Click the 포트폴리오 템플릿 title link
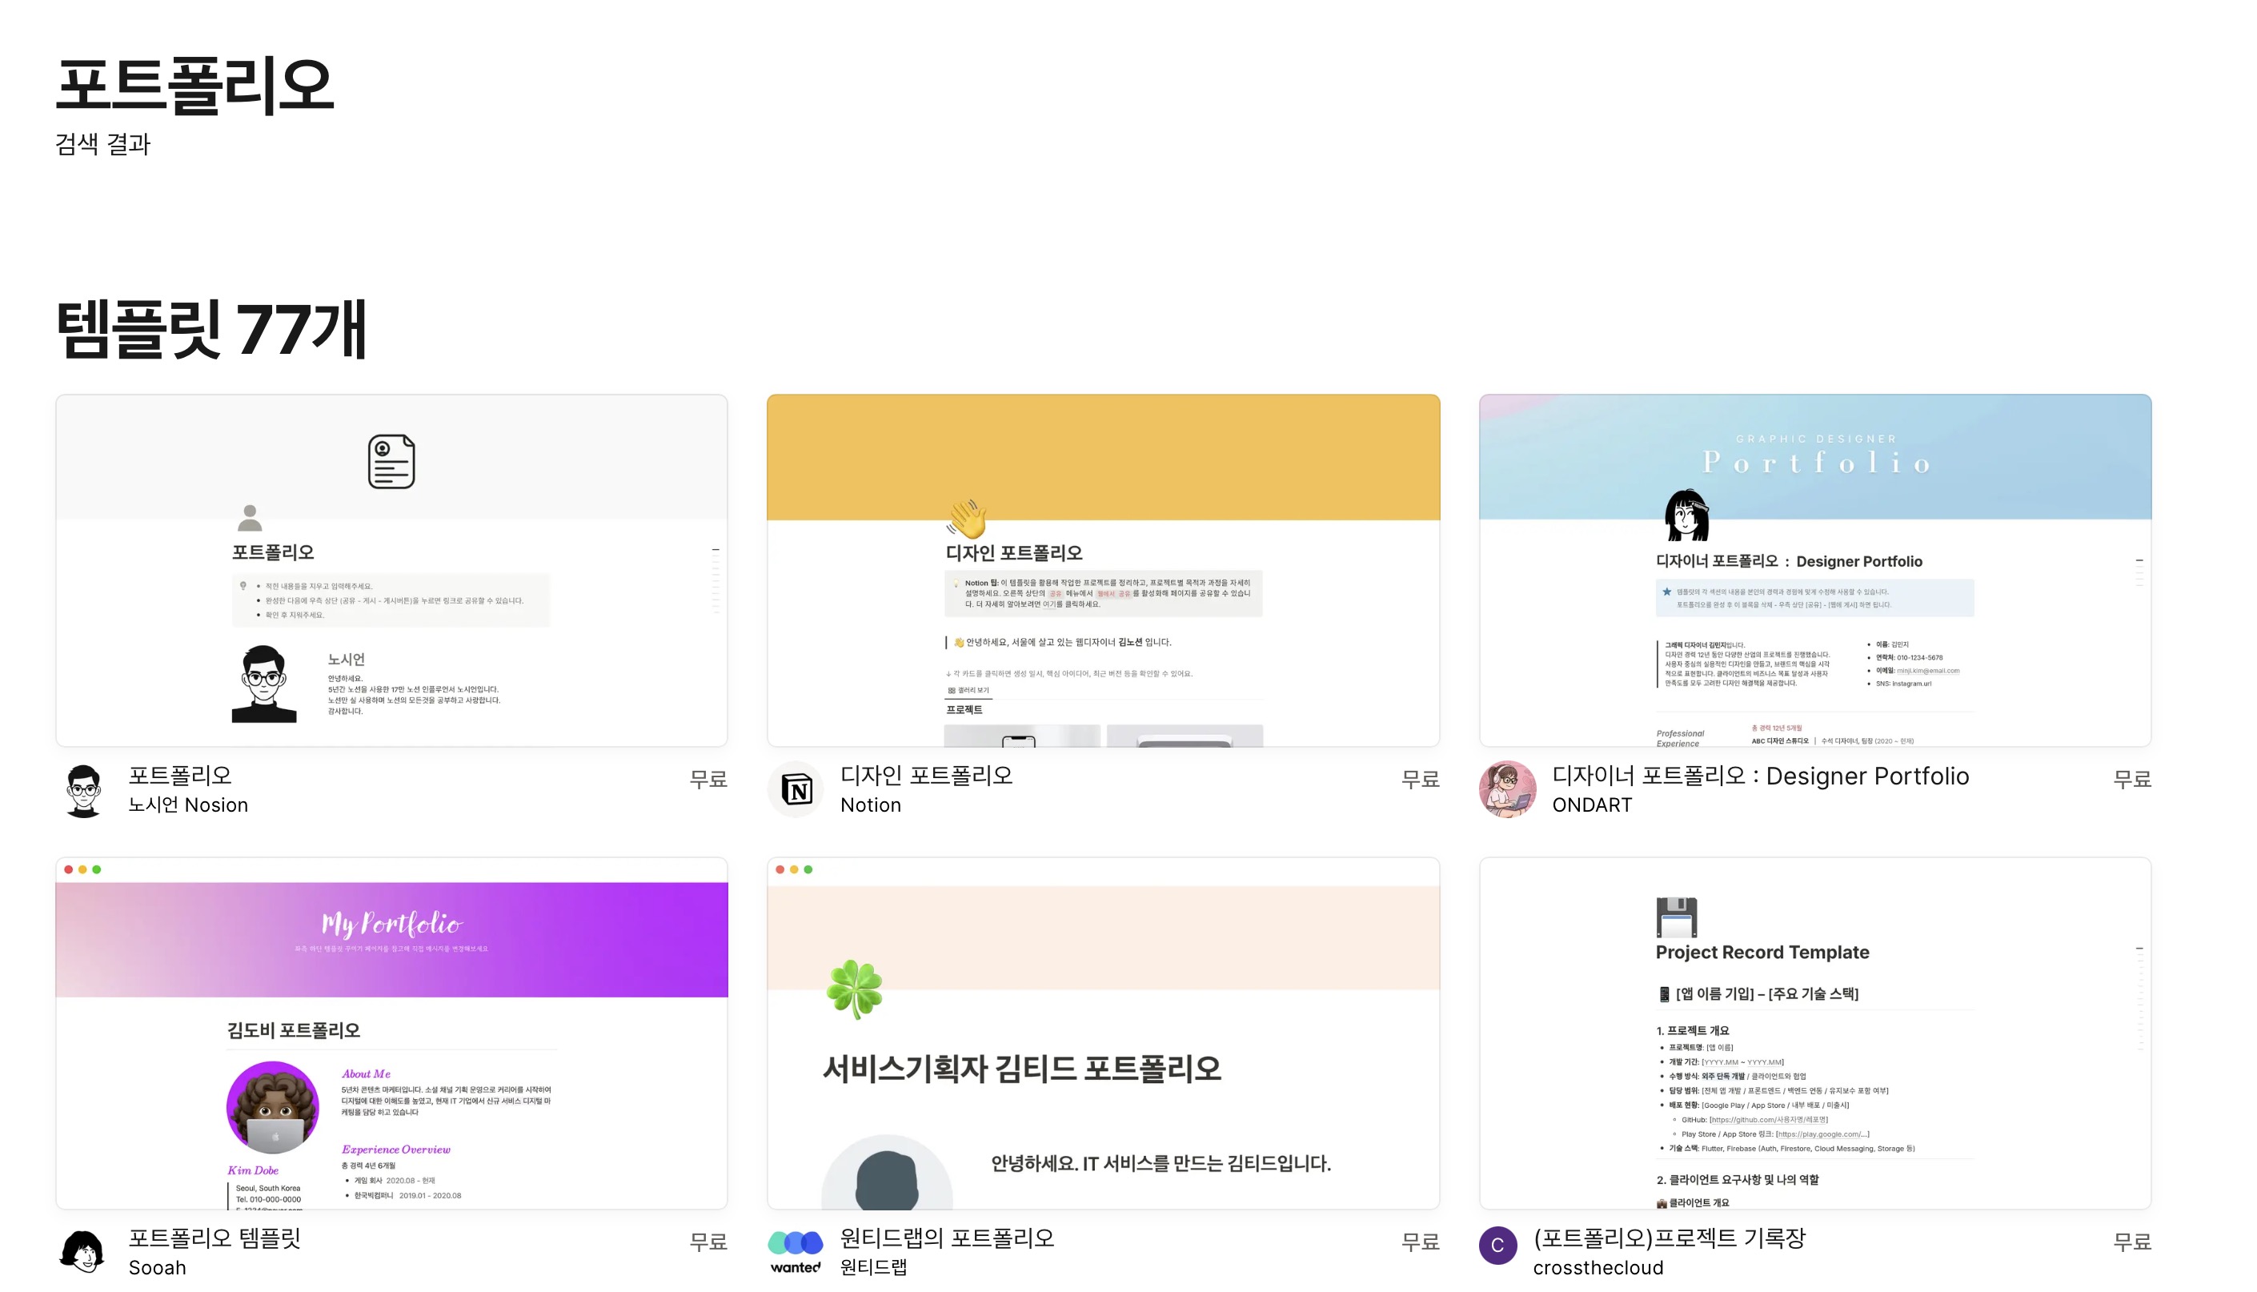Screen dimensions: 2257x1292 (x=214, y=1238)
